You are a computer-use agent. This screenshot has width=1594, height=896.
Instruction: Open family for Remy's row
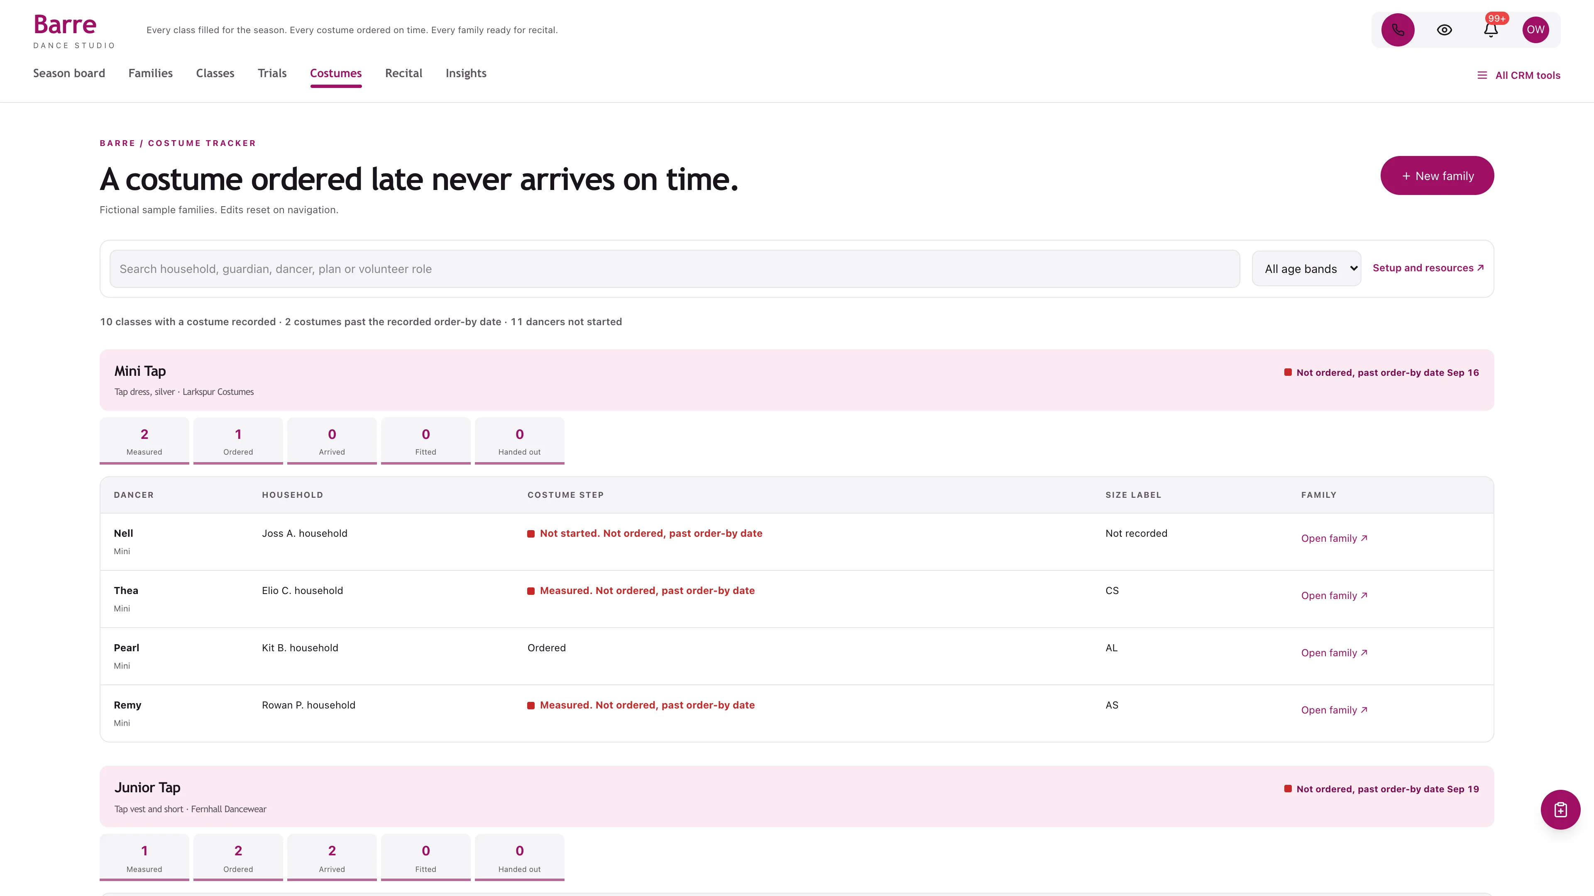[x=1334, y=710]
